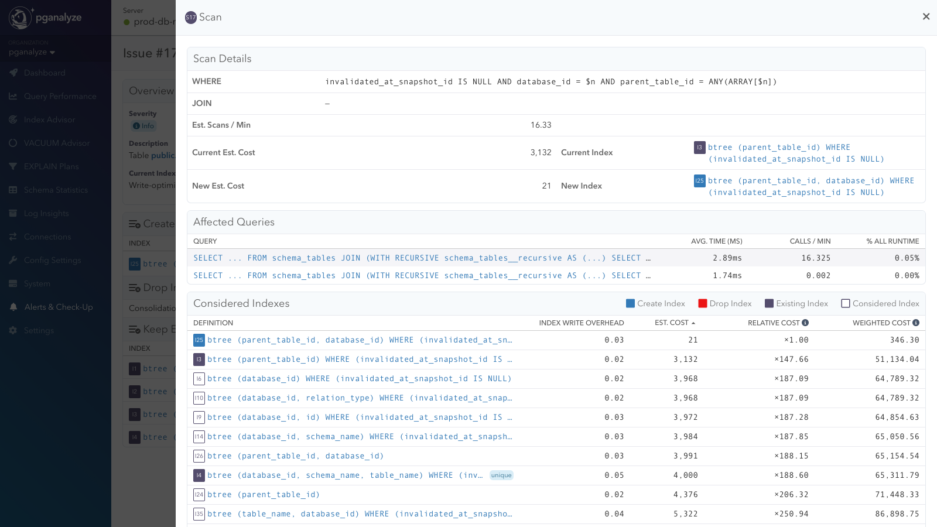Click the I1 badge on the background page
Image resolution: width=937 pixels, height=527 pixels.
tap(135, 369)
